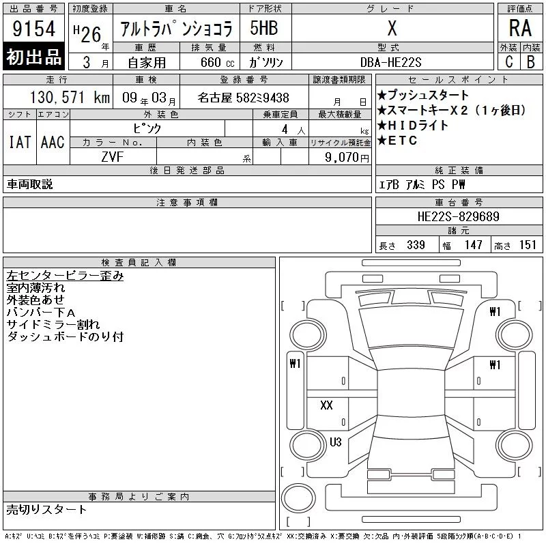Viewport: 546px width, 546px height.
Task: Click inspector note 左センターピラー歪み
Action: (x=65, y=276)
